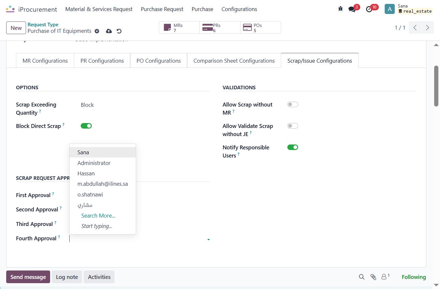The width and height of the screenshot is (440, 289).
Task: Turn off Notify Responsible Users toggle
Action: coord(293,147)
